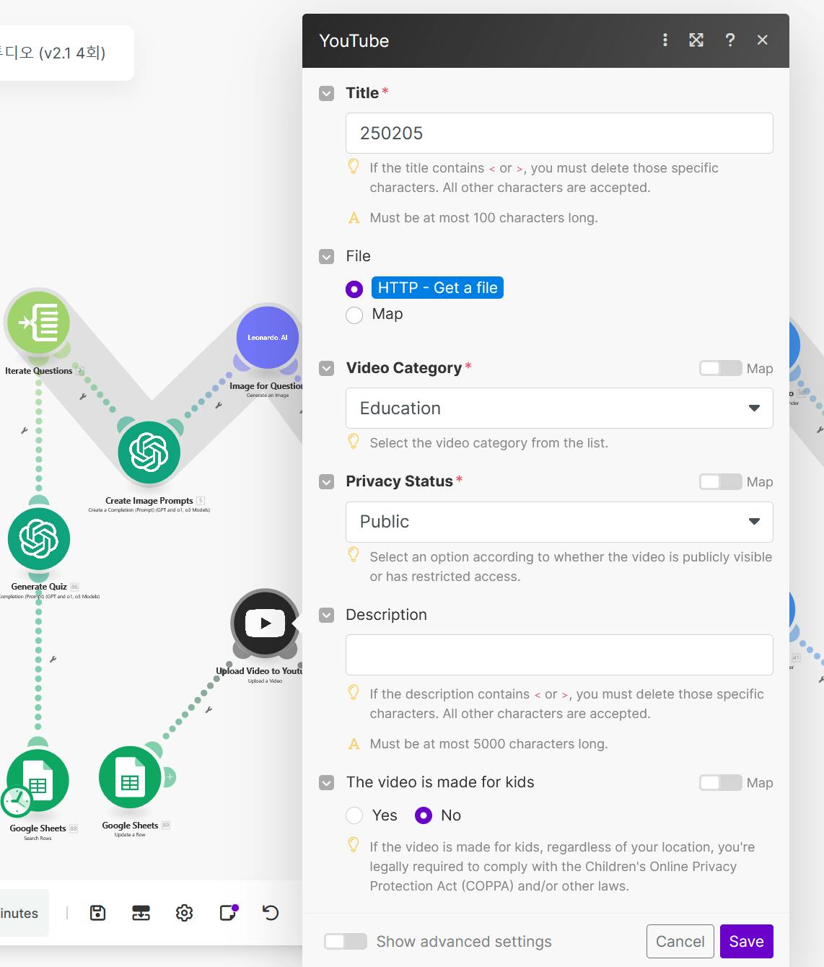Open the YouTube panel three-dot options menu
The height and width of the screenshot is (967, 824).
click(665, 40)
